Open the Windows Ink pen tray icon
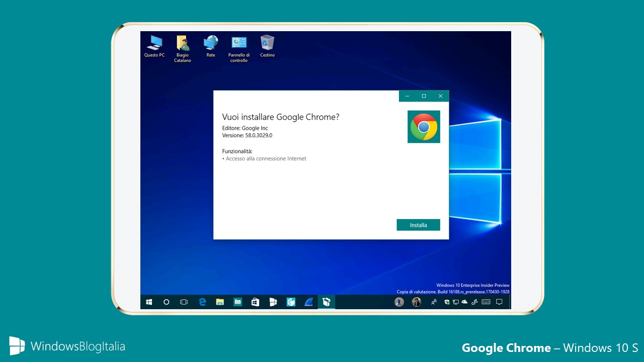644x362 pixels. 474,302
